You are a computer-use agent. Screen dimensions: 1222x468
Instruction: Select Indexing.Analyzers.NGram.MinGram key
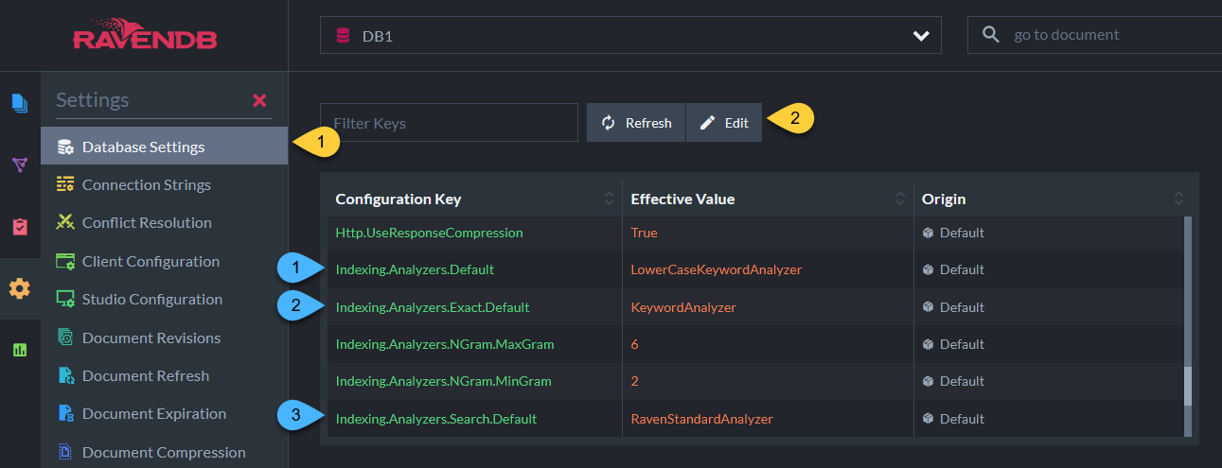point(443,381)
